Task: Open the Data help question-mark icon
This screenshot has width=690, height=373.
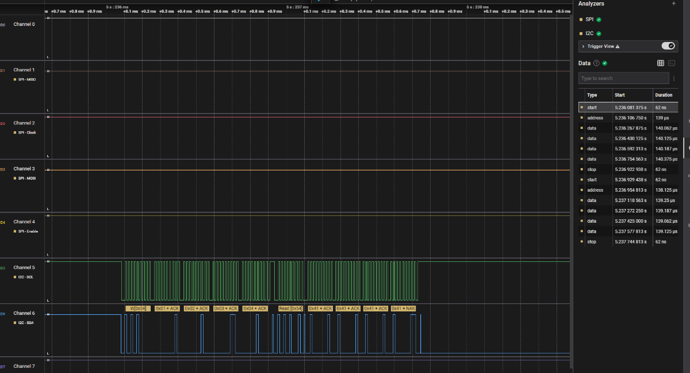Action: [596, 63]
